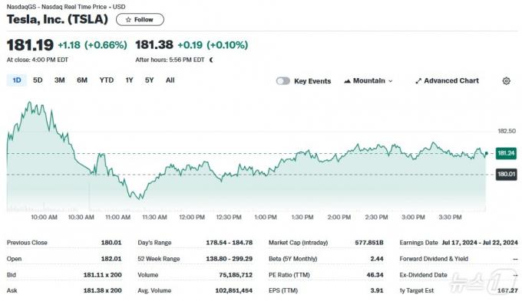Select the 1Y time range tab
The height and width of the screenshot is (301, 522).
coord(129,80)
